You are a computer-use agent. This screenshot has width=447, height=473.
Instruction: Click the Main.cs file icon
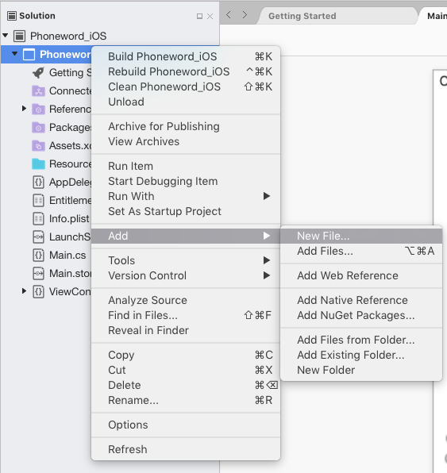tap(38, 256)
